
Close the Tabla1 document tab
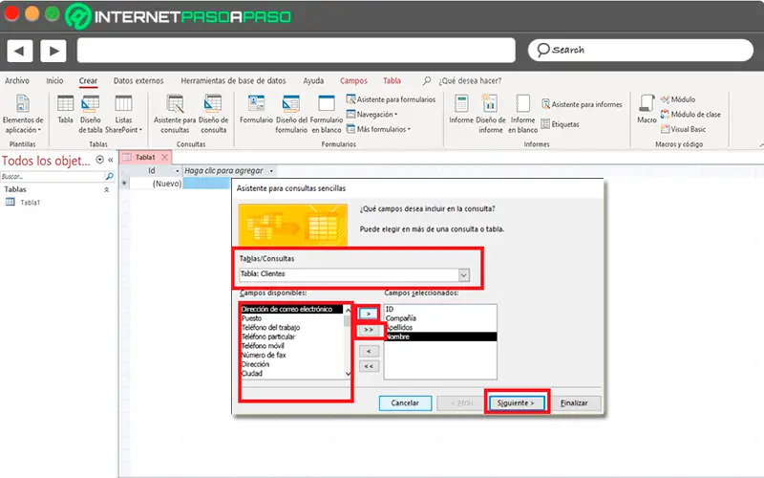point(164,157)
